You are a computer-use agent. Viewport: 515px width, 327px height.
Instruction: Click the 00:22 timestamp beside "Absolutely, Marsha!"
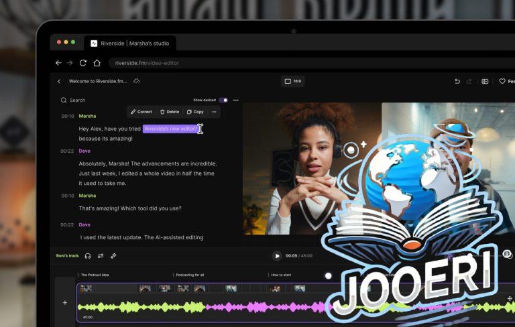click(67, 151)
